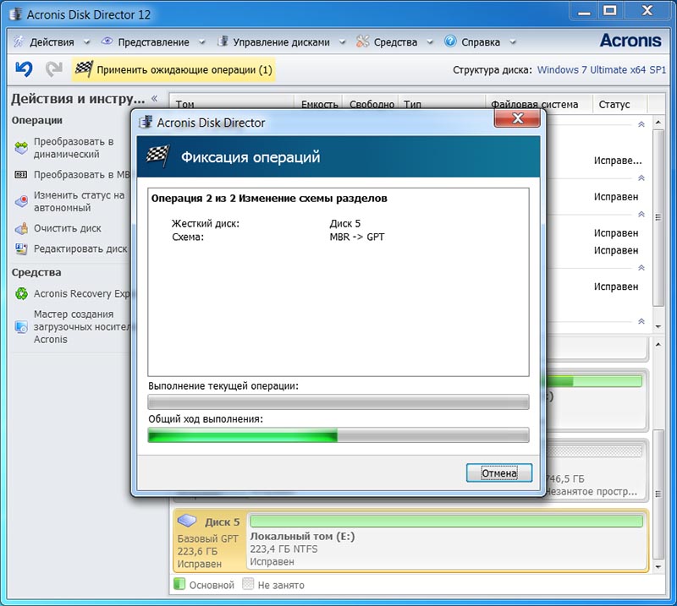Collapse the lowest volume group chevron
677x606 pixels.
[x=641, y=321]
